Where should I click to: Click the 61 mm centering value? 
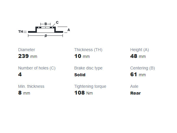[x=138, y=74]
